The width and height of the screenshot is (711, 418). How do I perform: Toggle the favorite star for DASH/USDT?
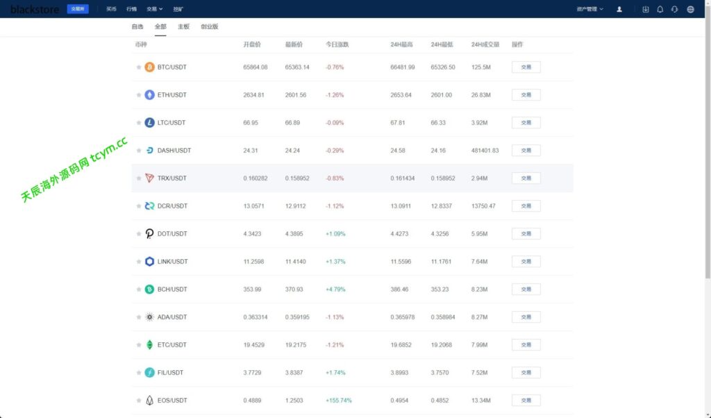[x=139, y=151]
